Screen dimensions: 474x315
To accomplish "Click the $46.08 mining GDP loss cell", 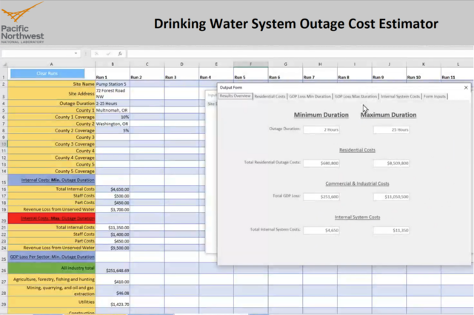I will 113,291.
